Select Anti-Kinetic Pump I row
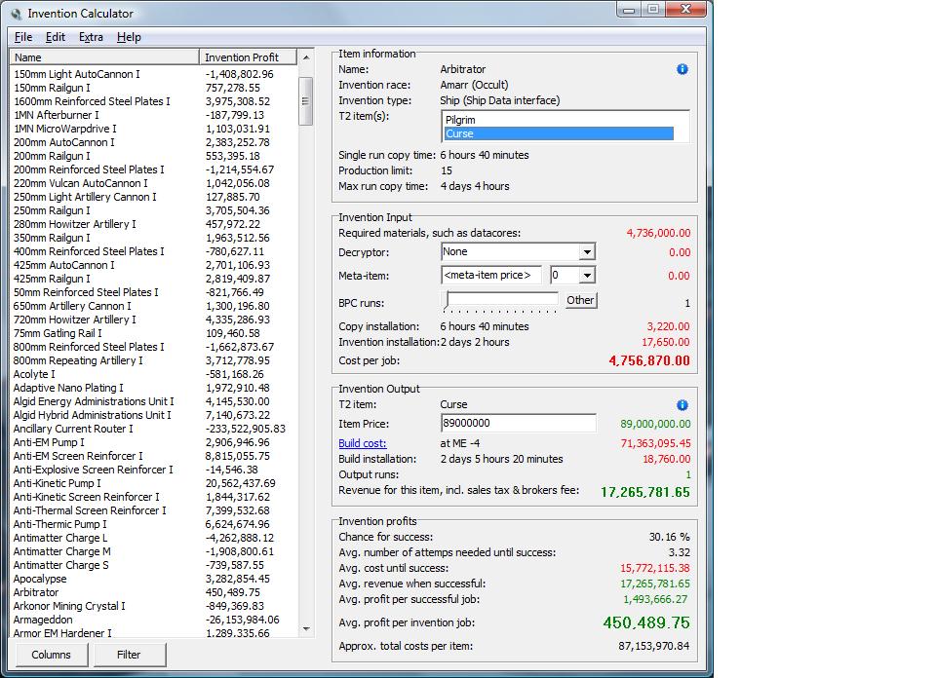936x678 pixels. [154, 483]
